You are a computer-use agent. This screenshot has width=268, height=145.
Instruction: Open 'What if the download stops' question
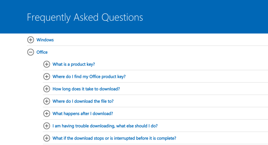tap(114, 139)
